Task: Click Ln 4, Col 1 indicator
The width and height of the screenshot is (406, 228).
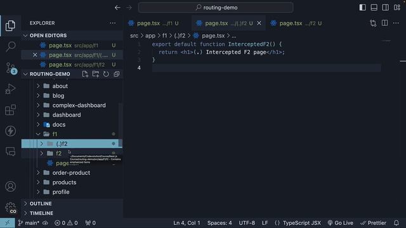Action: click(x=187, y=223)
